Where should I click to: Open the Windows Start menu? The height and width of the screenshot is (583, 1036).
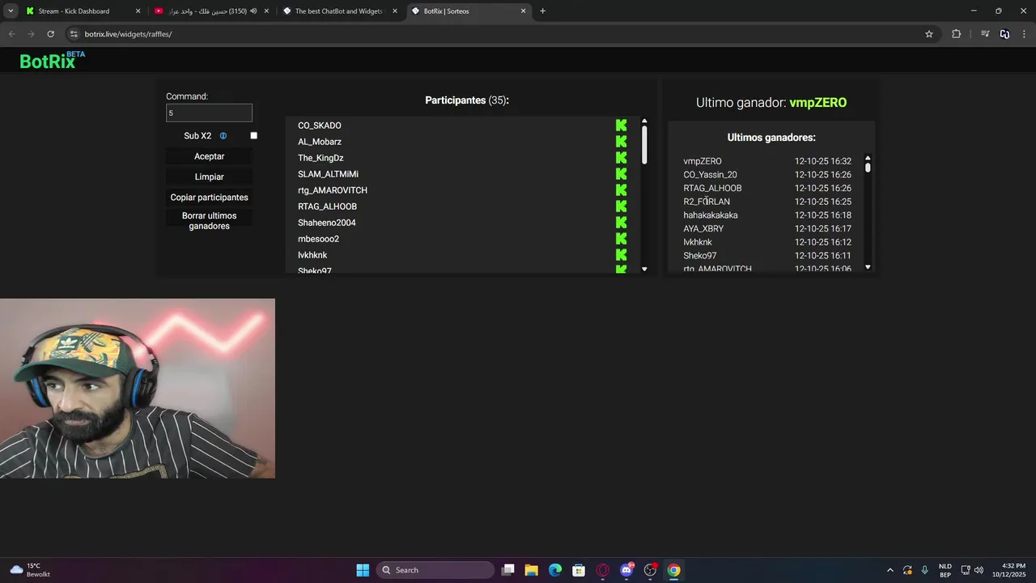[x=363, y=570]
